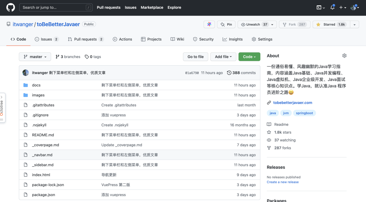Open About section settings gear
366x202 pixels.
point(344,56)
